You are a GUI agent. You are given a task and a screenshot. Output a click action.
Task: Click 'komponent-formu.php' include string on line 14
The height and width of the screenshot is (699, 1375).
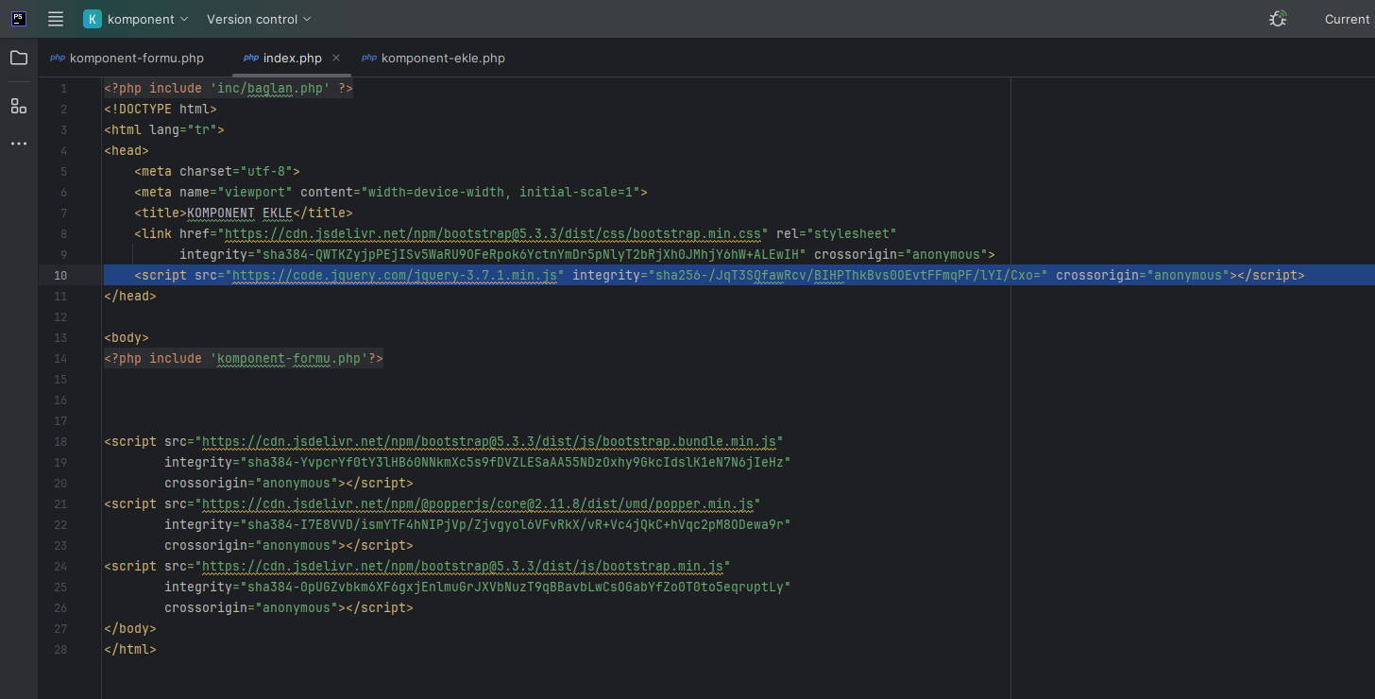tap(289, 358)
